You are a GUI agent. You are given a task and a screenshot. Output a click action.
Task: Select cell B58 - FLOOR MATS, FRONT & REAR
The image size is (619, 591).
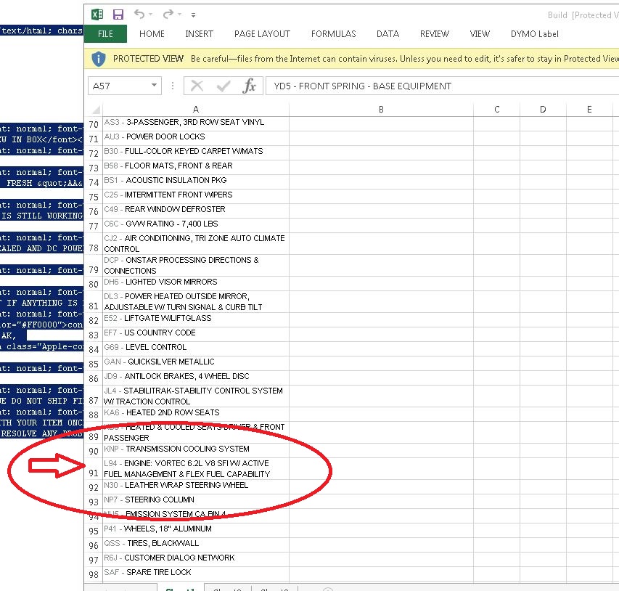pos(196,168)
